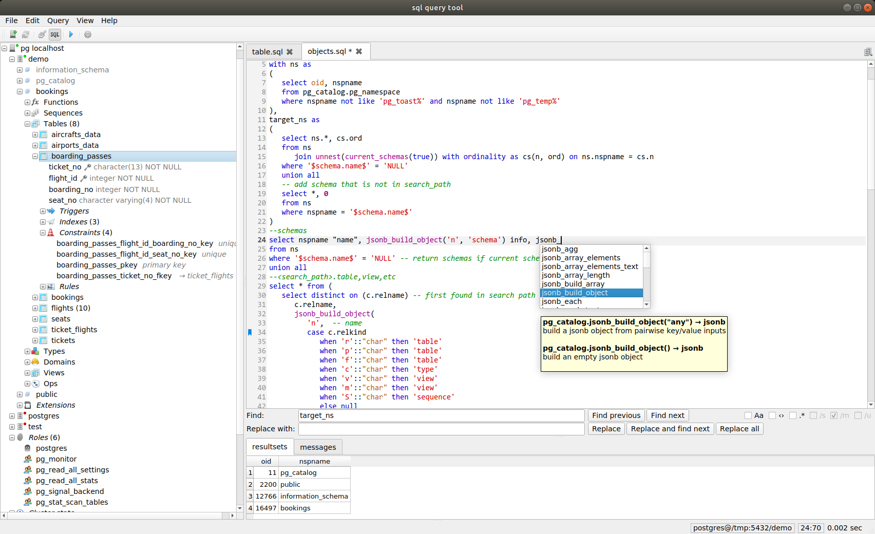
Task: Click the Domains node icon
Action: click(35, 362)
